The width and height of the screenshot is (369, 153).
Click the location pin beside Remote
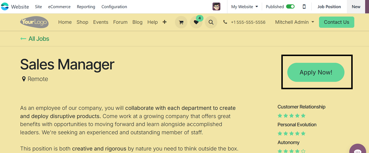tap(24, 79)
